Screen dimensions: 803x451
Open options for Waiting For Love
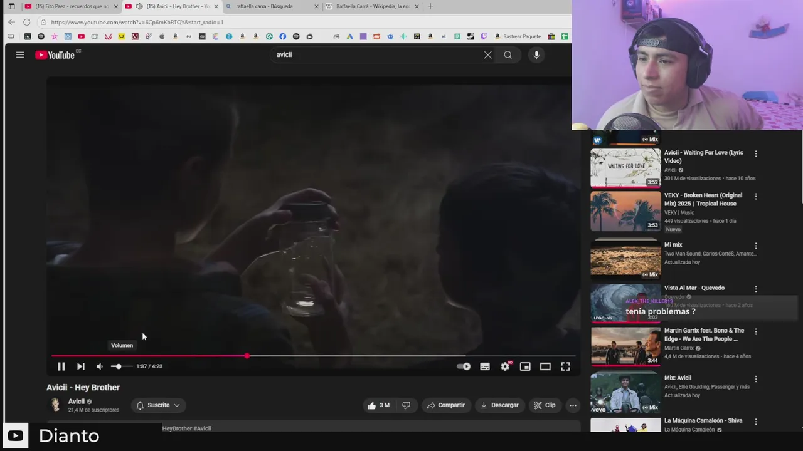pyautogui.click(x=756, y=153)
